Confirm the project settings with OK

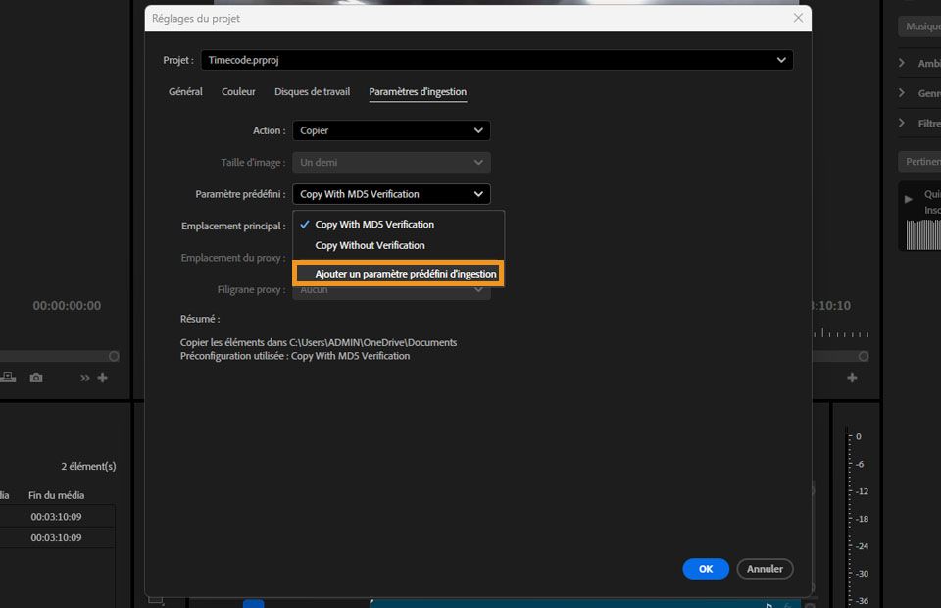point(705,569)
